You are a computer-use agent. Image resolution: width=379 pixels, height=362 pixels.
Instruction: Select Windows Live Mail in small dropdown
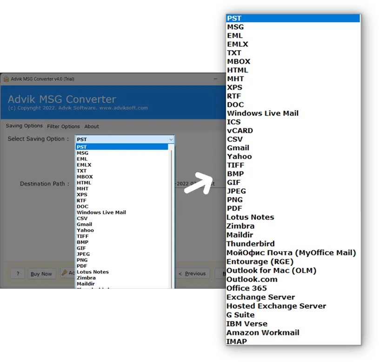pos(101,213)
